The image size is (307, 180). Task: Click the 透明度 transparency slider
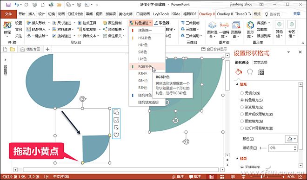263,148
